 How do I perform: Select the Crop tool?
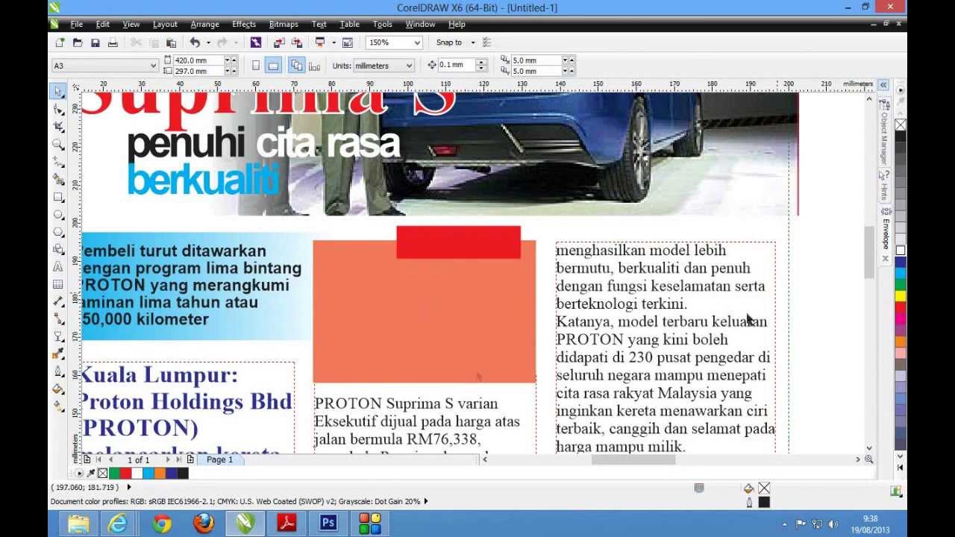[58, 127]
